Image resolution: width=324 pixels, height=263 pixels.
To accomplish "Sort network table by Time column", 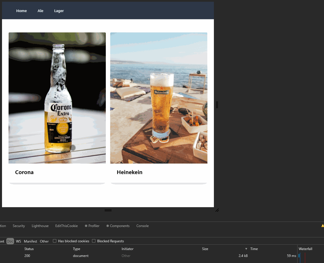I will 254,249.
